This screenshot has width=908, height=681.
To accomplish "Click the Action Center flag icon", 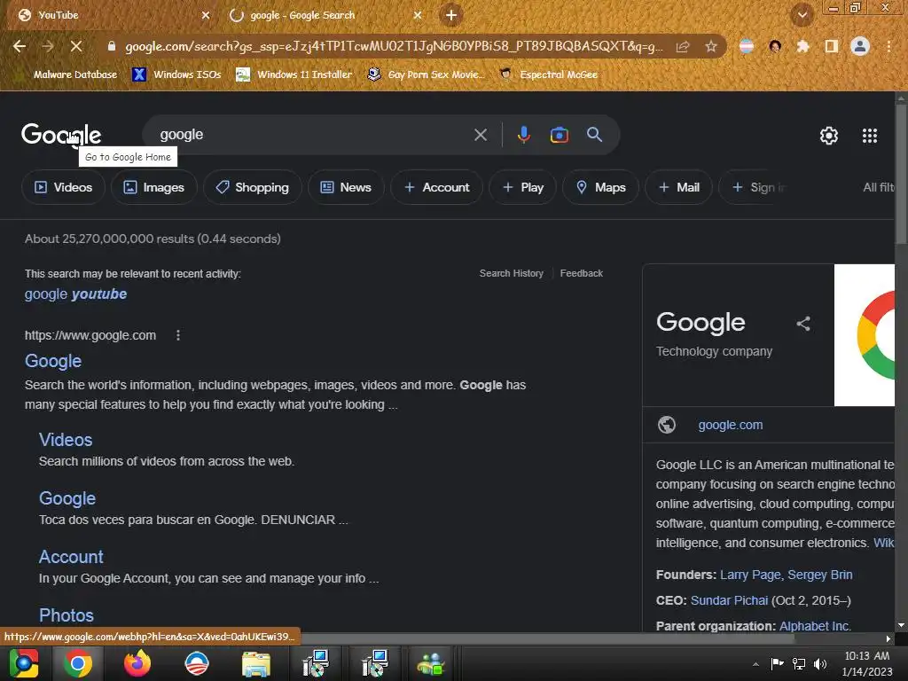I will (x=777, y=663).
